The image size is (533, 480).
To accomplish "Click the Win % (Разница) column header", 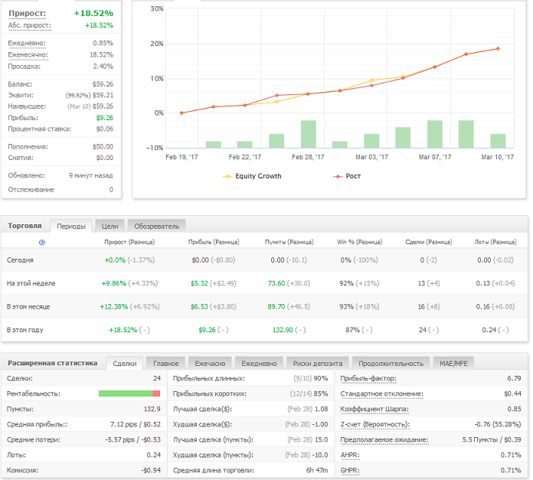I will 360,242.
